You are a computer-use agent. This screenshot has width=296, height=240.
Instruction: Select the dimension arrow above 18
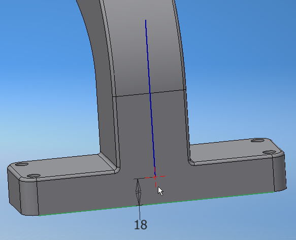tap(139, 192)
